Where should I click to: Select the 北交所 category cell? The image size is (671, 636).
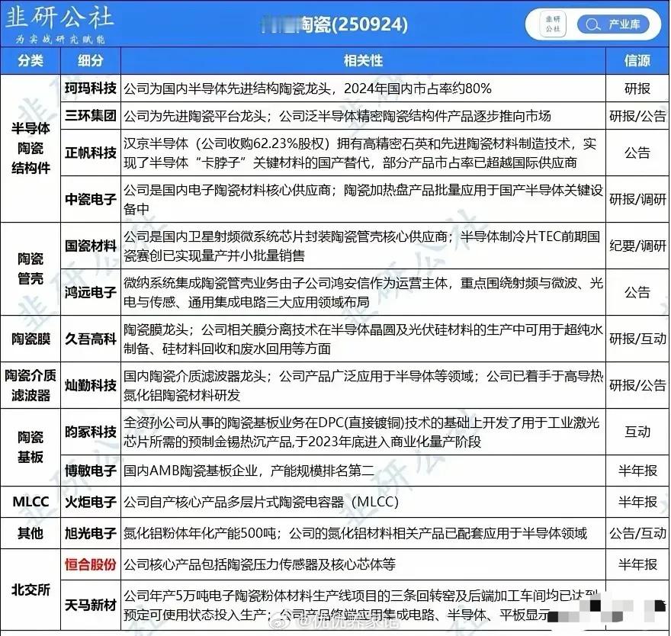[30, 589]
